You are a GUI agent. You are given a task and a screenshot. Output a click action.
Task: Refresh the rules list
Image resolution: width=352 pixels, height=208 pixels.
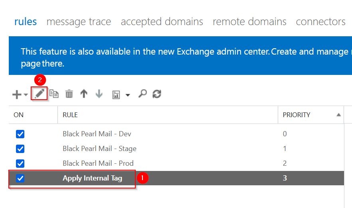[x=157, y=94]
